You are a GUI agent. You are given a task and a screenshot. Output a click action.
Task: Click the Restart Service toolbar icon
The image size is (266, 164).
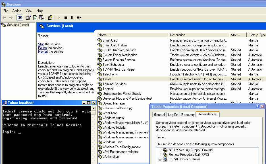coord(79,17)
